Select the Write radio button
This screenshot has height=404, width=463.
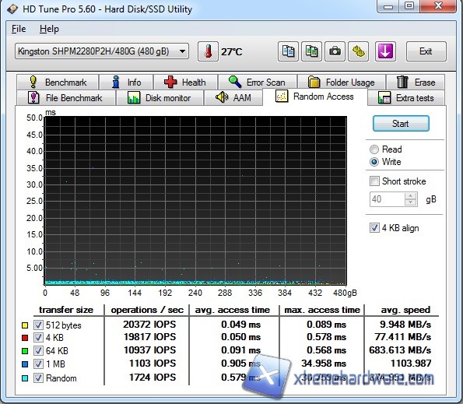374,162
